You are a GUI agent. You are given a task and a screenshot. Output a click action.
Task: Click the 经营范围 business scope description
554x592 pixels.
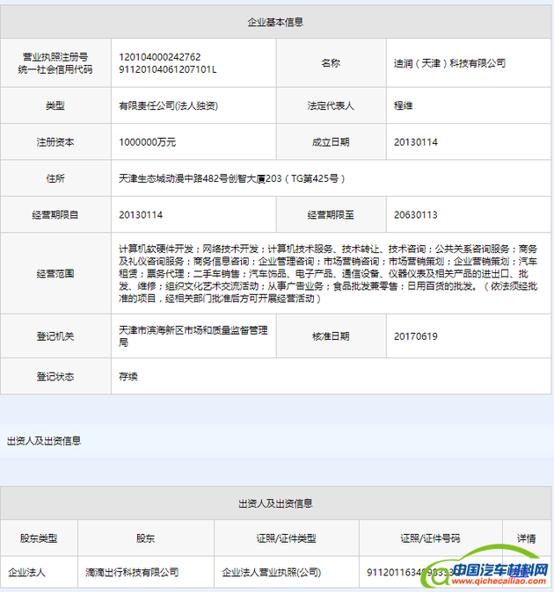pyautogui.click(x=334, y=274)
